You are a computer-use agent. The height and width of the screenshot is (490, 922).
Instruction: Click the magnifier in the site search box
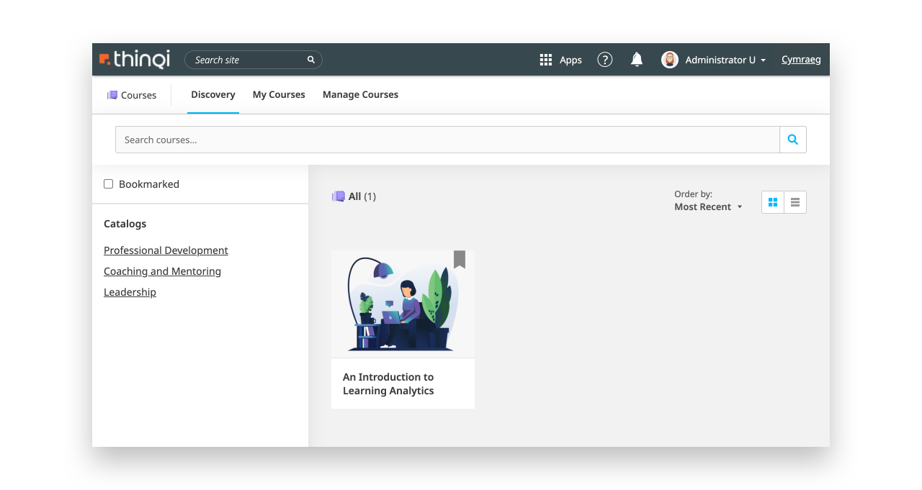310,60
